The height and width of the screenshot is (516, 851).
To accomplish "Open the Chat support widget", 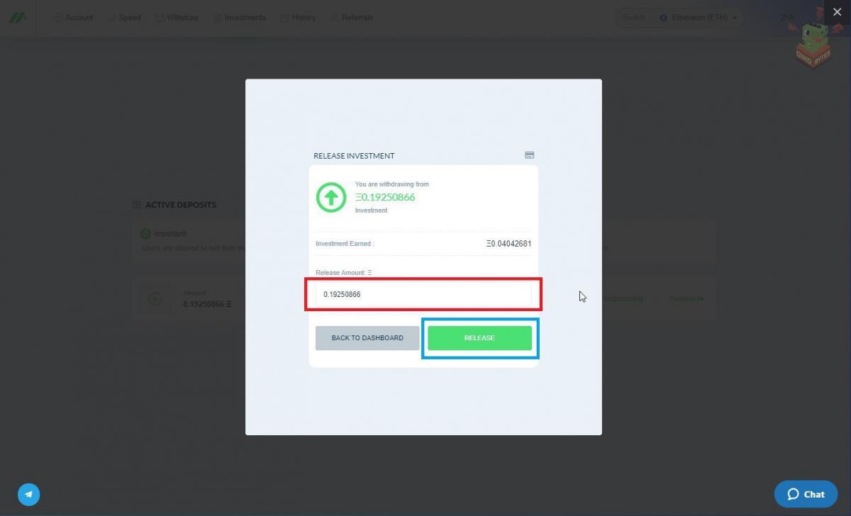I will coord(806,494).
